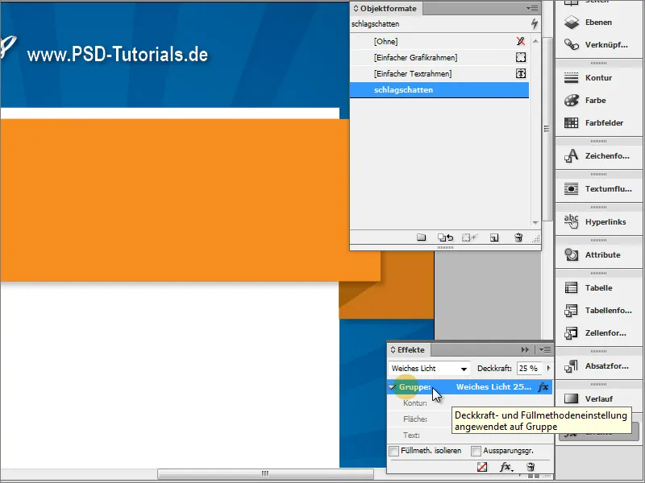Click the Deckkraft 25 % input field
This screenshot has width=645, height=483.
click(530, 369)
